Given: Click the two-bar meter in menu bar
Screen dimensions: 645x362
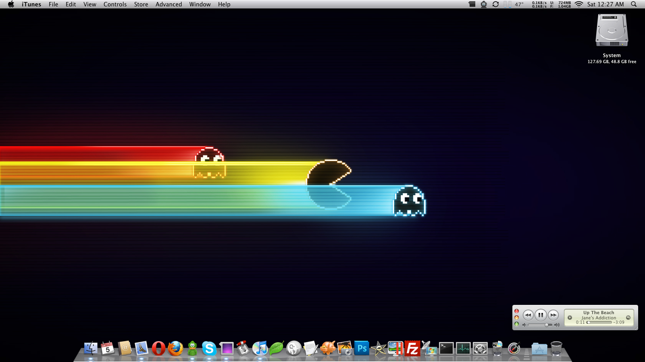Looking at the screenshot, I should pos(508,4).
